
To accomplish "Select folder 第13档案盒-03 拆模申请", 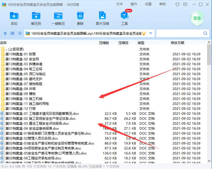I will coord(104,64).
